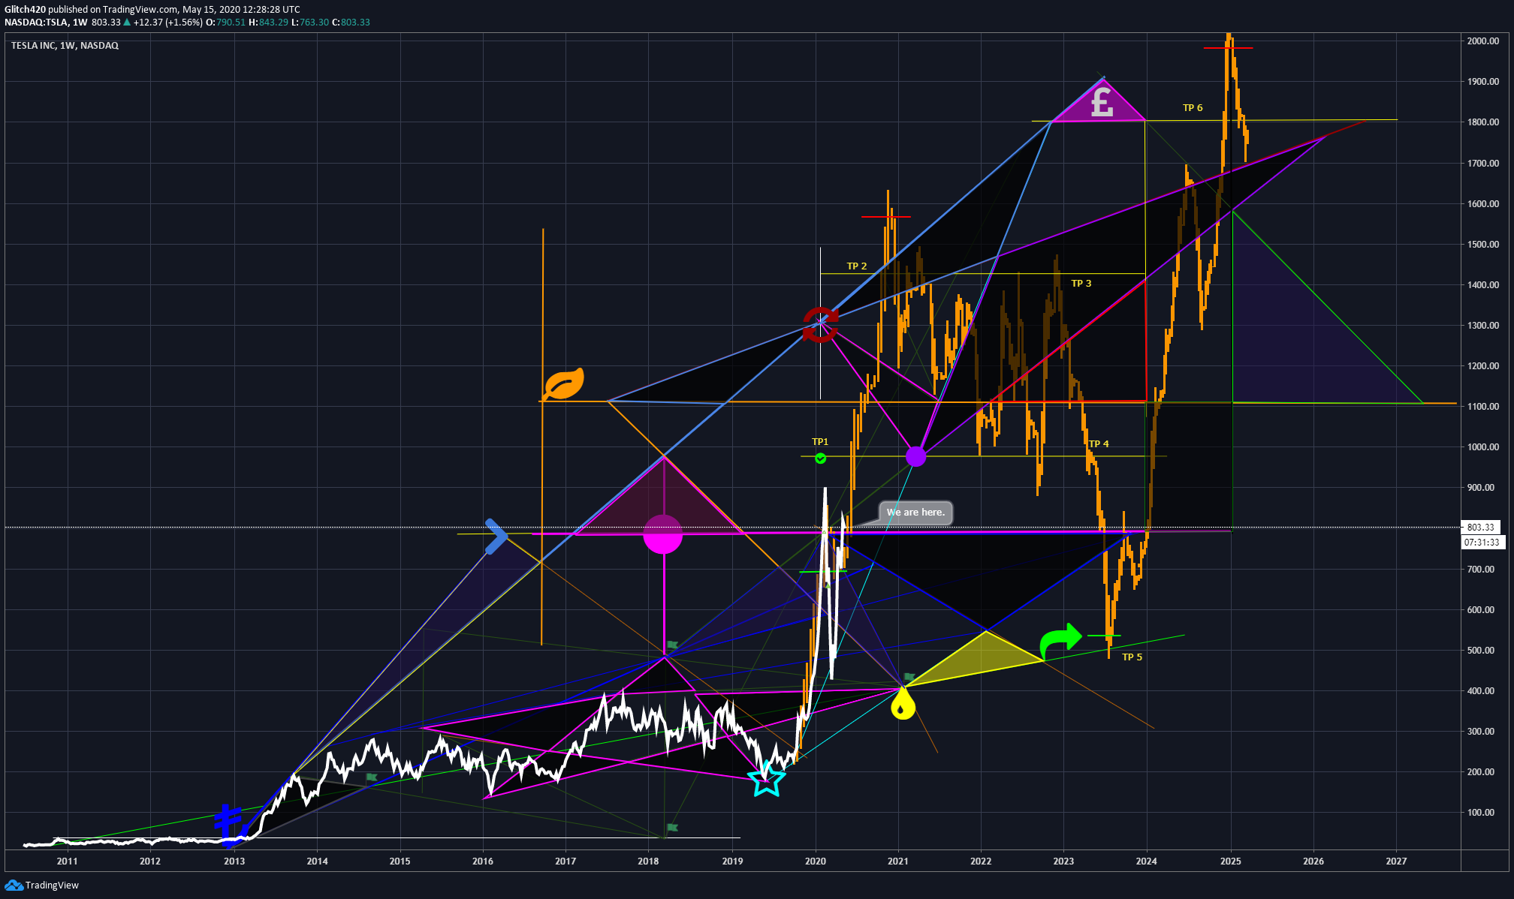Screen dimensions: 1514x899
Task: Click the 'We are here.' callout bubble
Action: pos(915,513)
